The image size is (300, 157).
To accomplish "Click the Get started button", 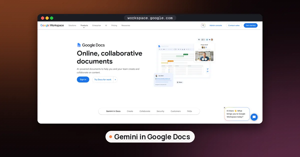I will tap(250, 25).
